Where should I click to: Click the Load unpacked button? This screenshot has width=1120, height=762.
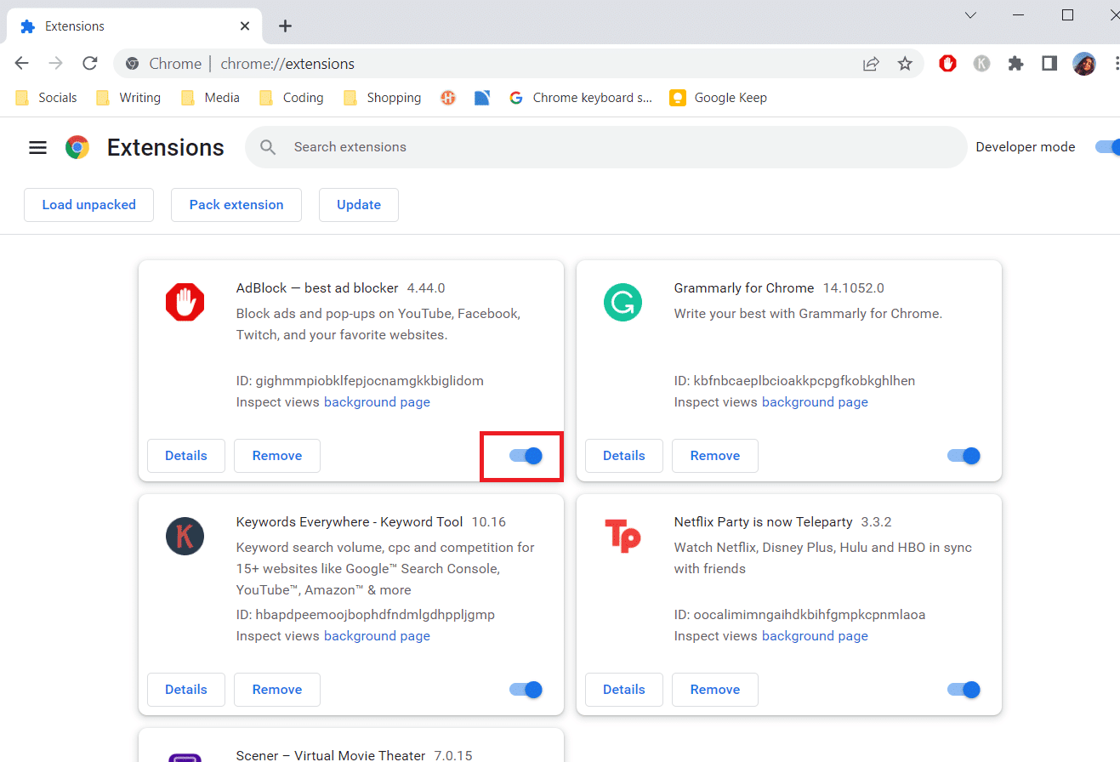(89, 205)
